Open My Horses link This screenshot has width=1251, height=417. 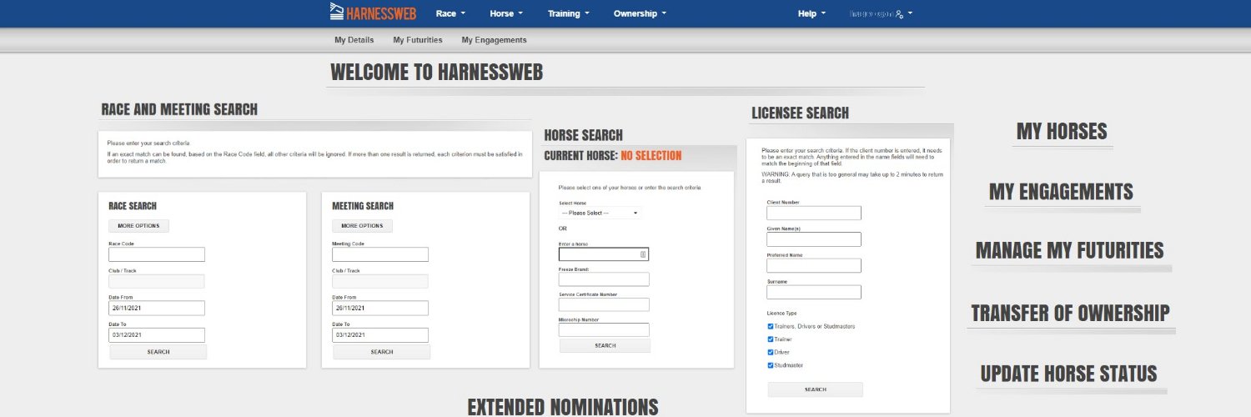(x=1062, y=131)
